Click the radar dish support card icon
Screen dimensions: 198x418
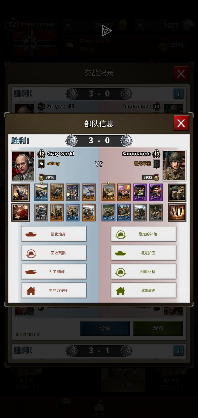tap(21, 193)
